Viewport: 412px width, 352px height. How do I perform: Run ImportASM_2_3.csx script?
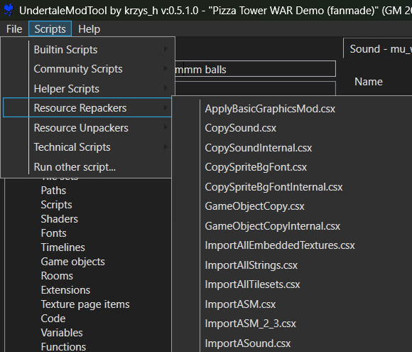click(251, 324)
